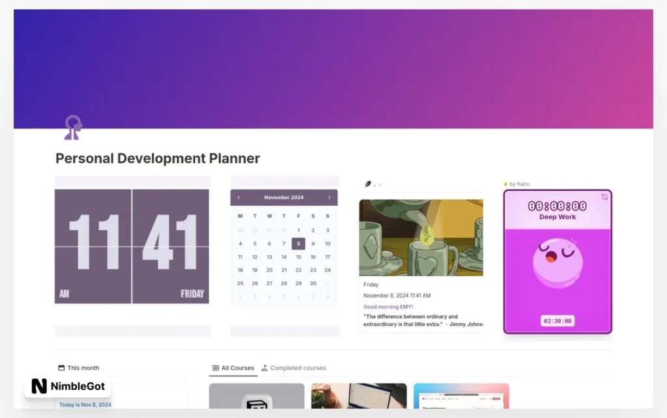
Task: Select date 18 in the calendar
Action: 240,270
